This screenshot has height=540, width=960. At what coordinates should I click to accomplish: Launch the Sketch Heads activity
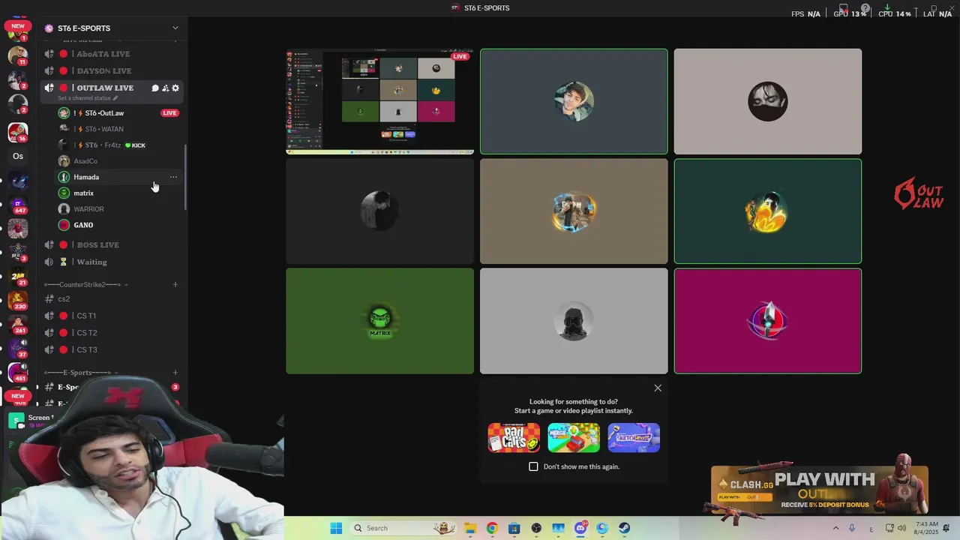(x=634, y=438)
